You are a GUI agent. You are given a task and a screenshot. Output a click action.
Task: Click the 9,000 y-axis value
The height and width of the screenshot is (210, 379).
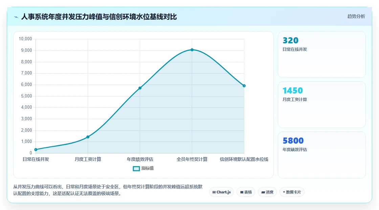27,50
